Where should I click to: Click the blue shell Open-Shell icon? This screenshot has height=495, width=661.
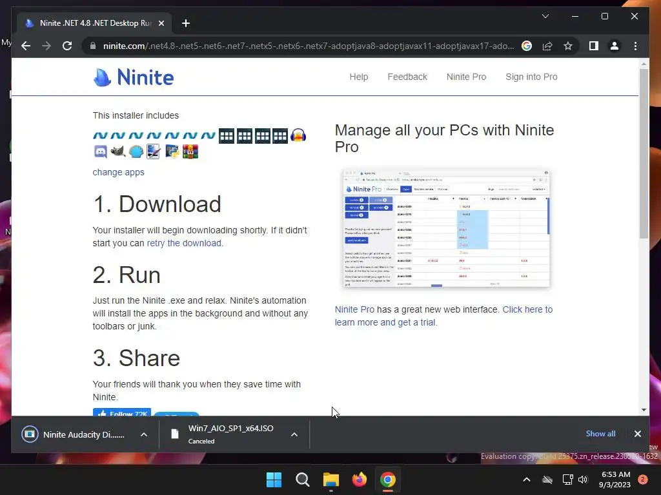136,151
